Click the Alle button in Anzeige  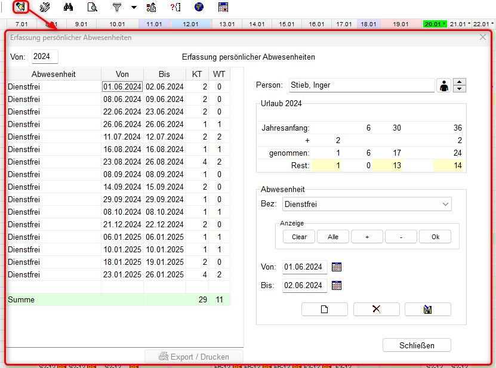[x=333, y=237]
